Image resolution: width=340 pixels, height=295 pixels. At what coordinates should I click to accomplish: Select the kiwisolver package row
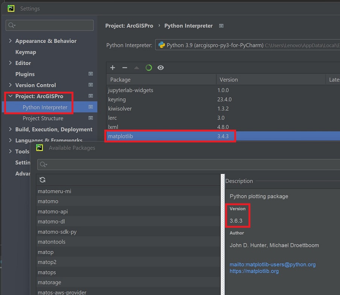[x=223, y=109]
